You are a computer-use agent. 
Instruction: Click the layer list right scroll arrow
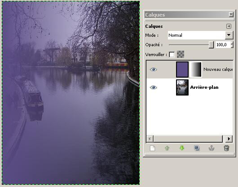[x=229, y=139]
